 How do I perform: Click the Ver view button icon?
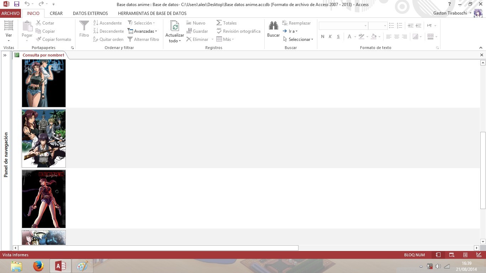point(9,26)
